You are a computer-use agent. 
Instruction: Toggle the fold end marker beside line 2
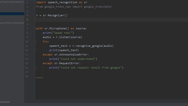point(35,7)
